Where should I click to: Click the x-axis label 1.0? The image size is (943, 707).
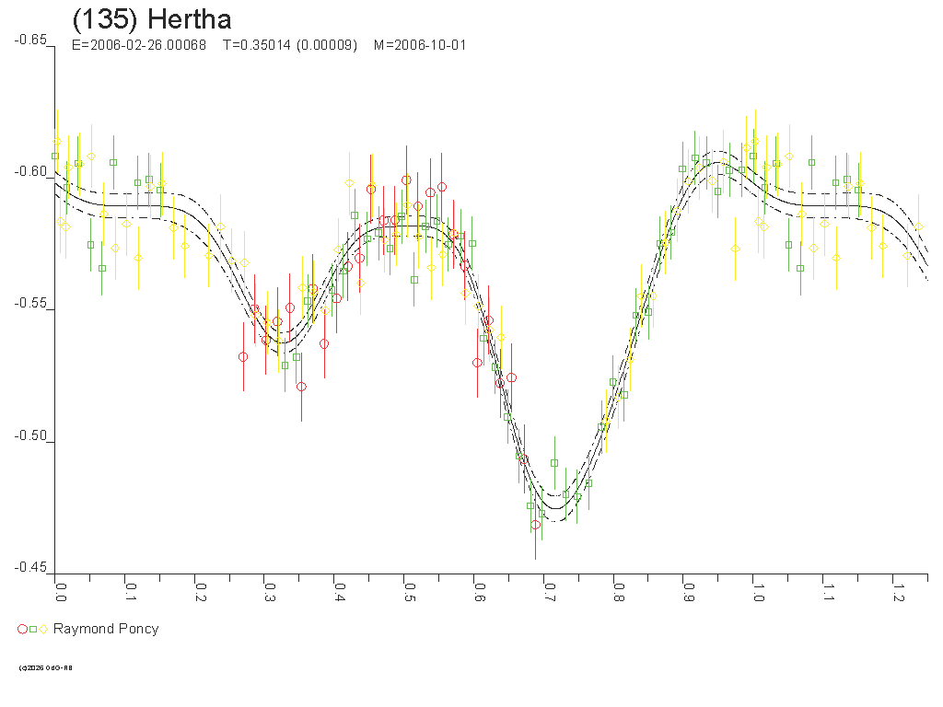pyautogui.click(x=759, y=592)
